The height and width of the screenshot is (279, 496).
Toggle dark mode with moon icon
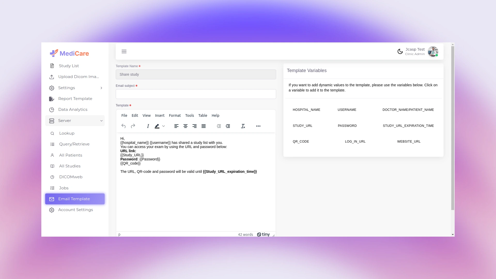click(400, 51)
